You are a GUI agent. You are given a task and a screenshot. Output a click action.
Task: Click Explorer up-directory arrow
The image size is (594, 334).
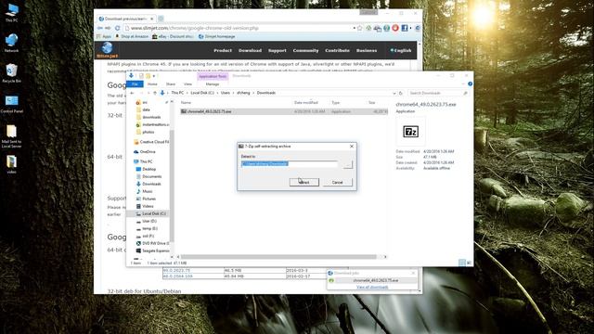point(155,93)
